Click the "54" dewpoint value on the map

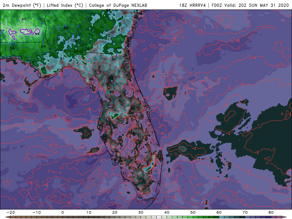(x=43, y=46)
